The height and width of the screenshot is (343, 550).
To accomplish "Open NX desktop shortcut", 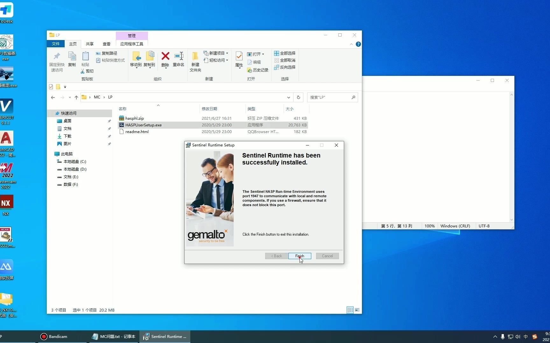I will (6, 205).
